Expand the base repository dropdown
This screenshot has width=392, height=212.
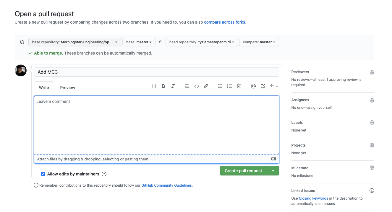pyautogui.click(x=74, y=42)
